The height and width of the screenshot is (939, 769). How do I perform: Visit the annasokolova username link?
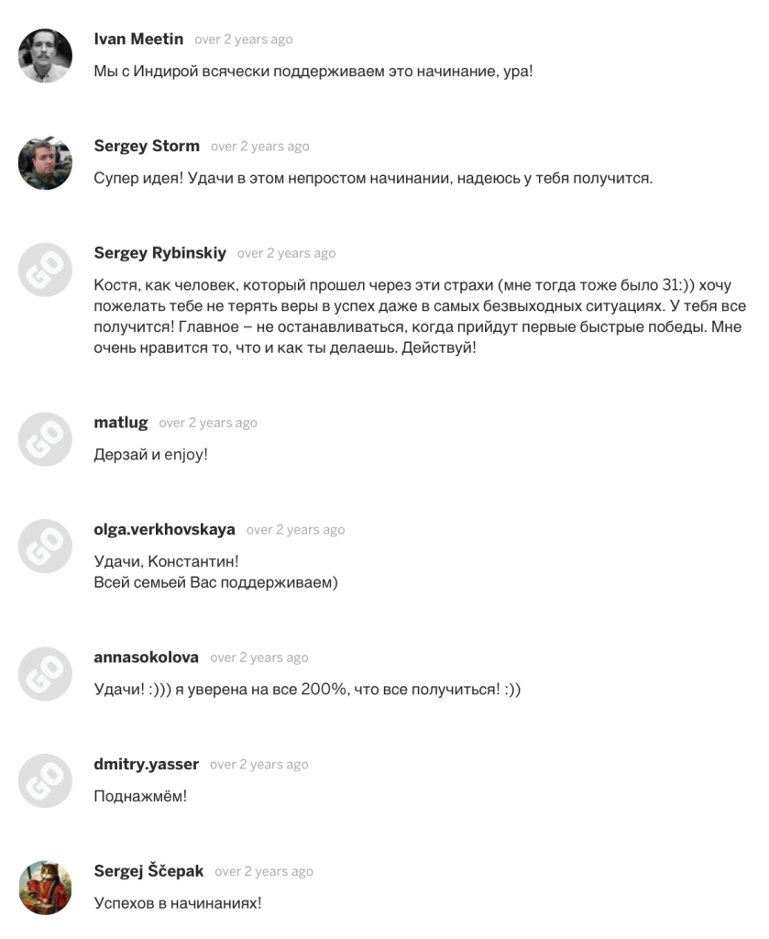click(x=146, y=657)
